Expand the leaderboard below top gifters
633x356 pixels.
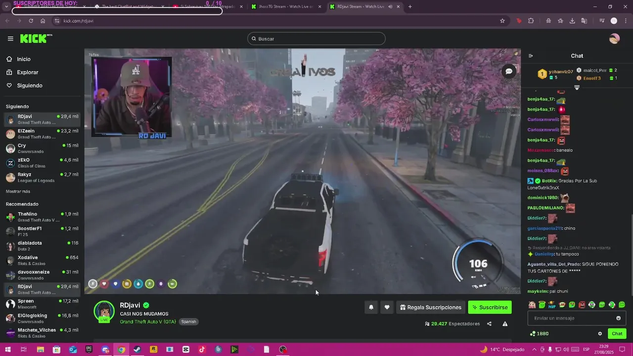577,88
